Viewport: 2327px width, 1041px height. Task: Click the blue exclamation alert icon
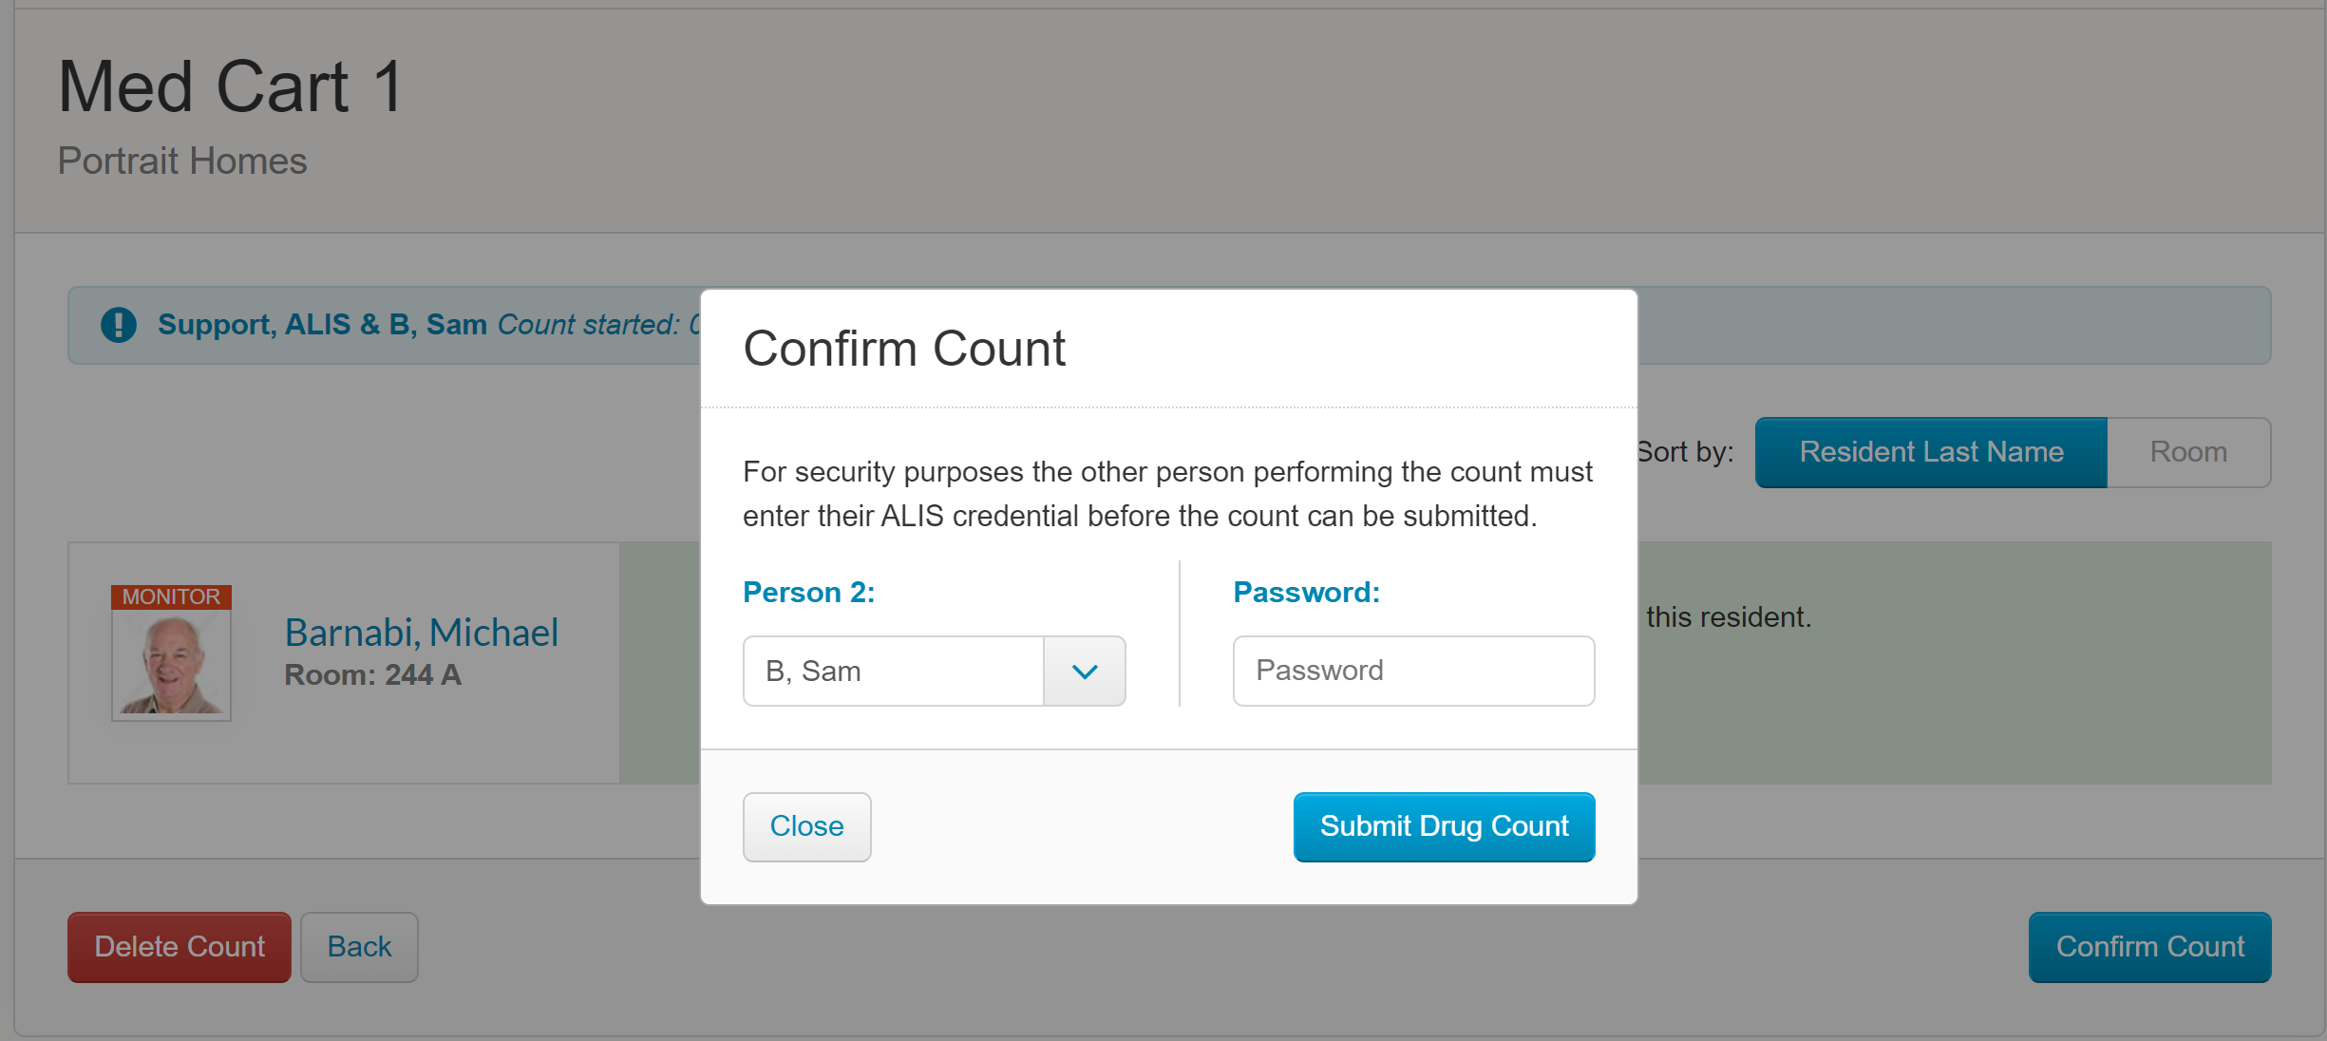tap(119, 325)
